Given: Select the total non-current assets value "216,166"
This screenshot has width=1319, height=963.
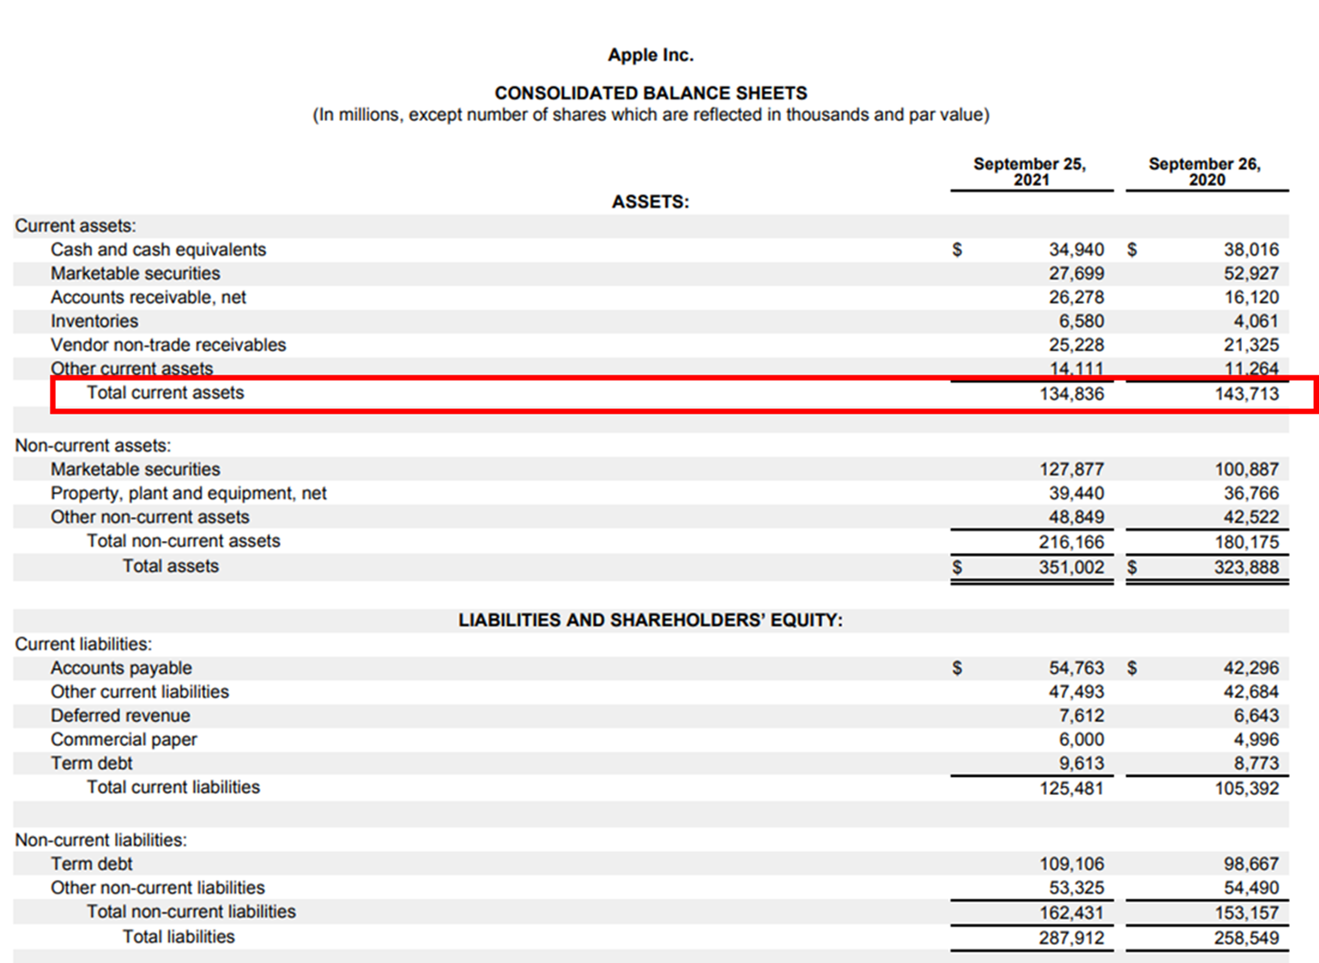Looking at the screenshot, I should click(x=1072, y=542).
